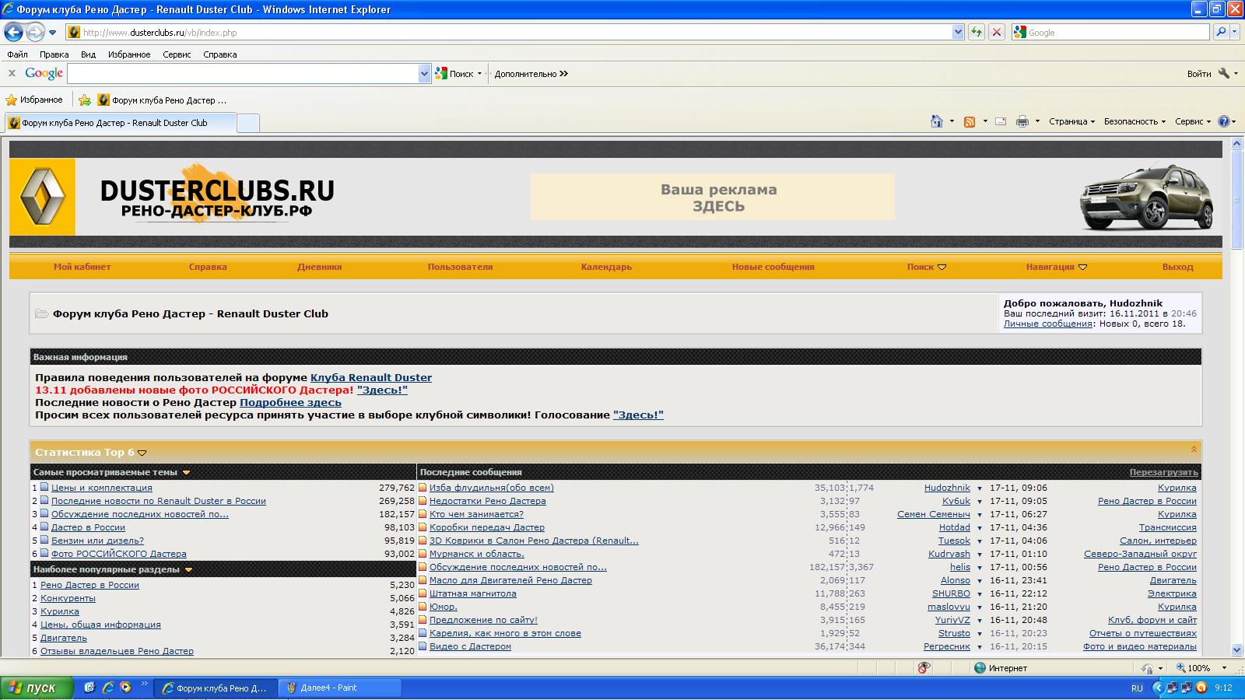
Task: Open a new blank browser tab
Action: pos(247,123)
